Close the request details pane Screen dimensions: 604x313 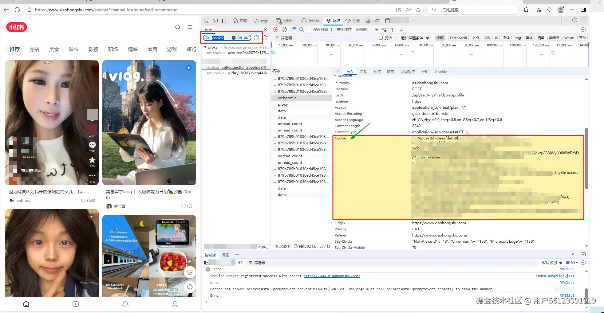pyautogui.click(x=338, y=71)
